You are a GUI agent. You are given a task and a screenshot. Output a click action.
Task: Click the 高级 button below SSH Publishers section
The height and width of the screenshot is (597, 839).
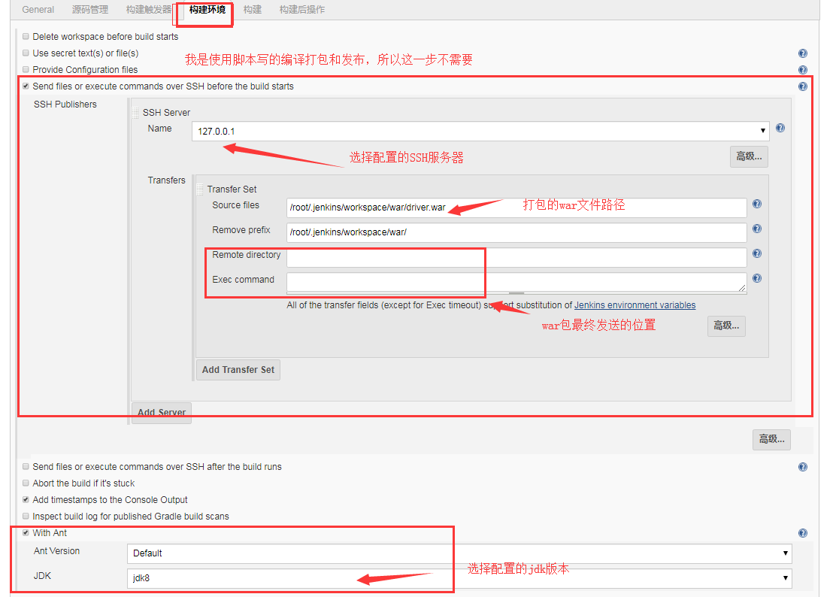click(x=771, y=440)
